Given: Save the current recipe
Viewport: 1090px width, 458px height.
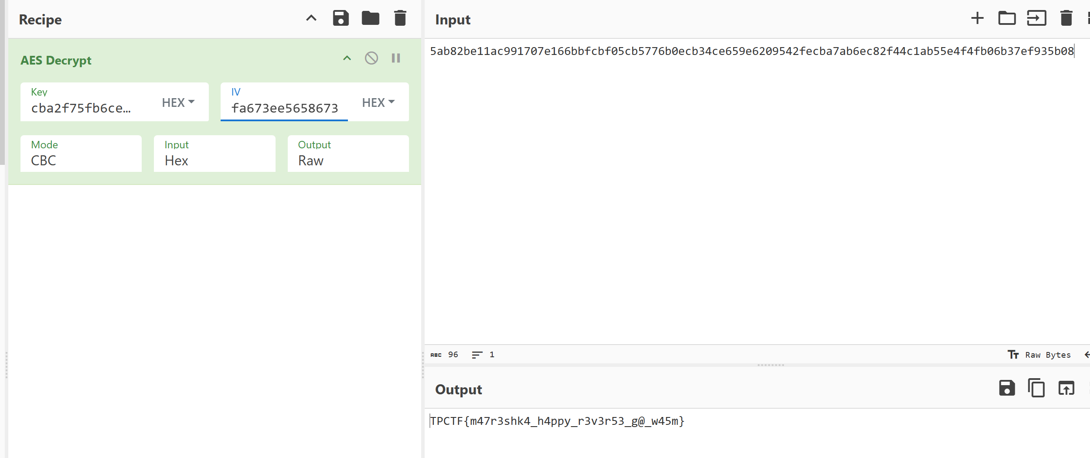Looking at the screenshot, I should coord(341,18).
